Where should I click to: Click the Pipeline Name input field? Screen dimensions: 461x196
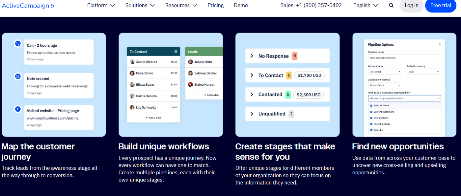[404, 58]
